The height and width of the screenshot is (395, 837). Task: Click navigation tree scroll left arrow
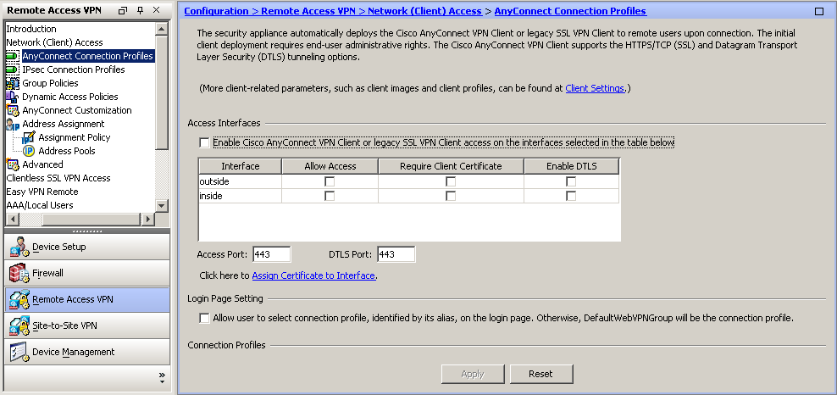(12, 219)
